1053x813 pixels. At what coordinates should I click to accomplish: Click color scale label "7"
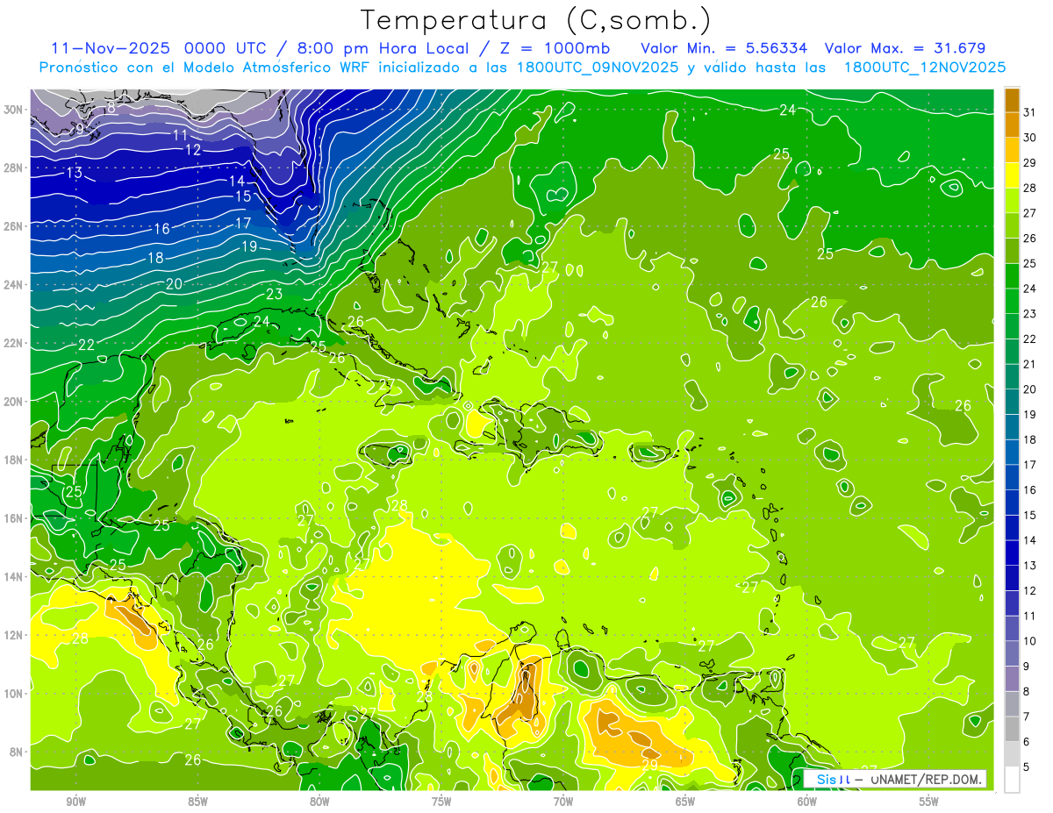click(1027, 717)
